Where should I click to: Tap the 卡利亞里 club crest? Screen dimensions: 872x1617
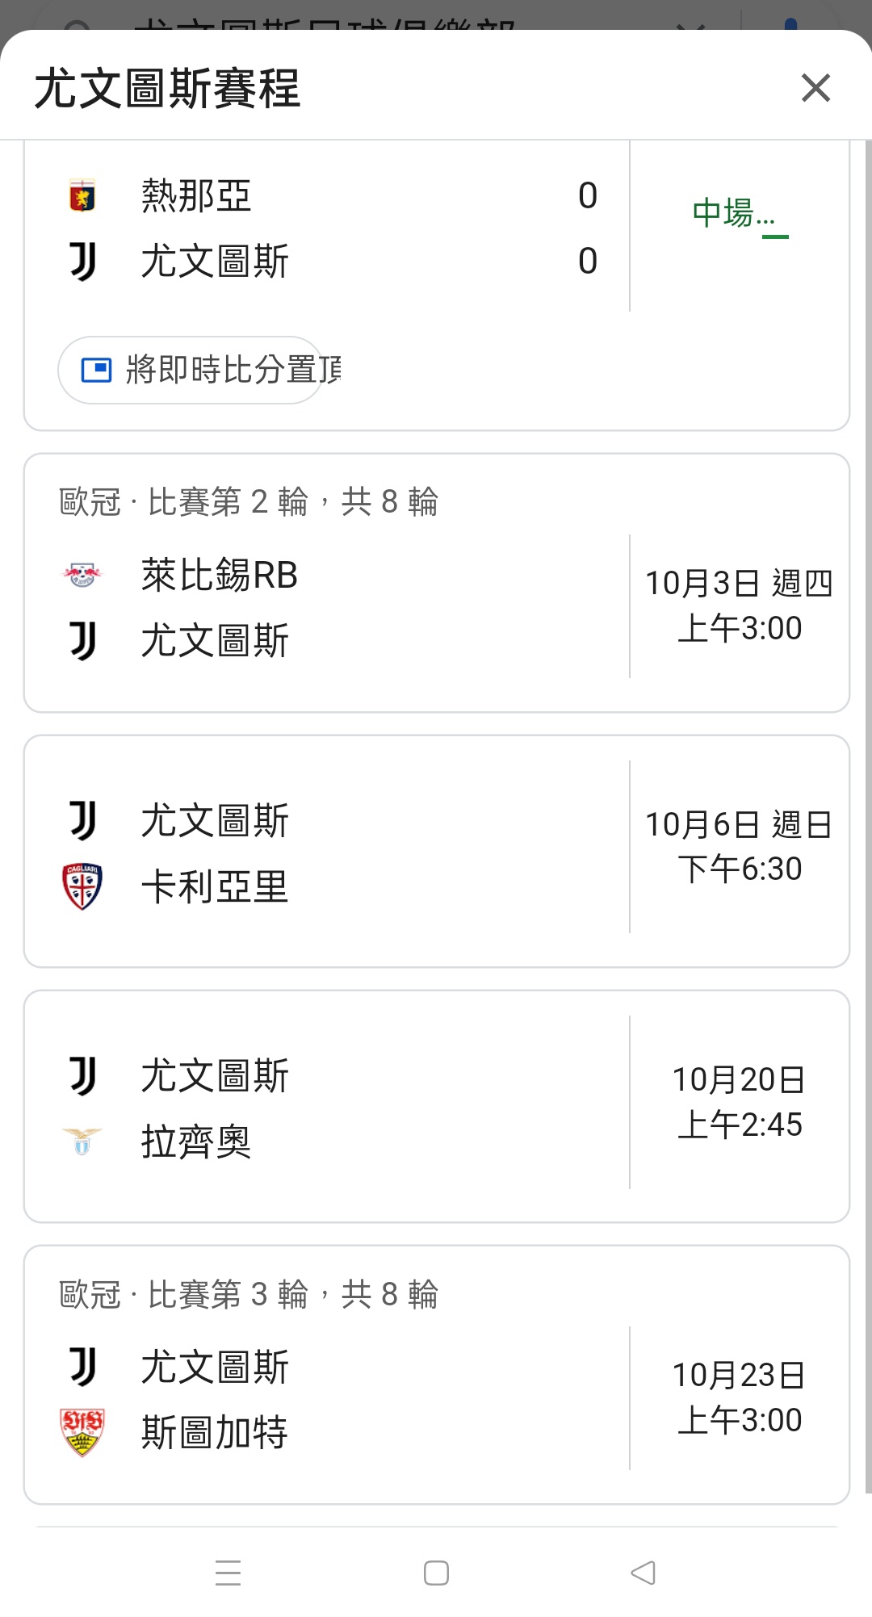(82, 886)
